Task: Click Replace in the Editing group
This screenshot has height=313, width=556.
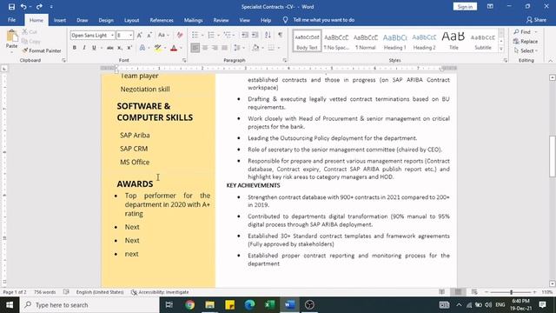Action: [x=526, y=41]
